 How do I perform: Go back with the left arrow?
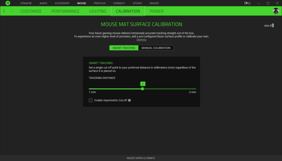(4, 11)
